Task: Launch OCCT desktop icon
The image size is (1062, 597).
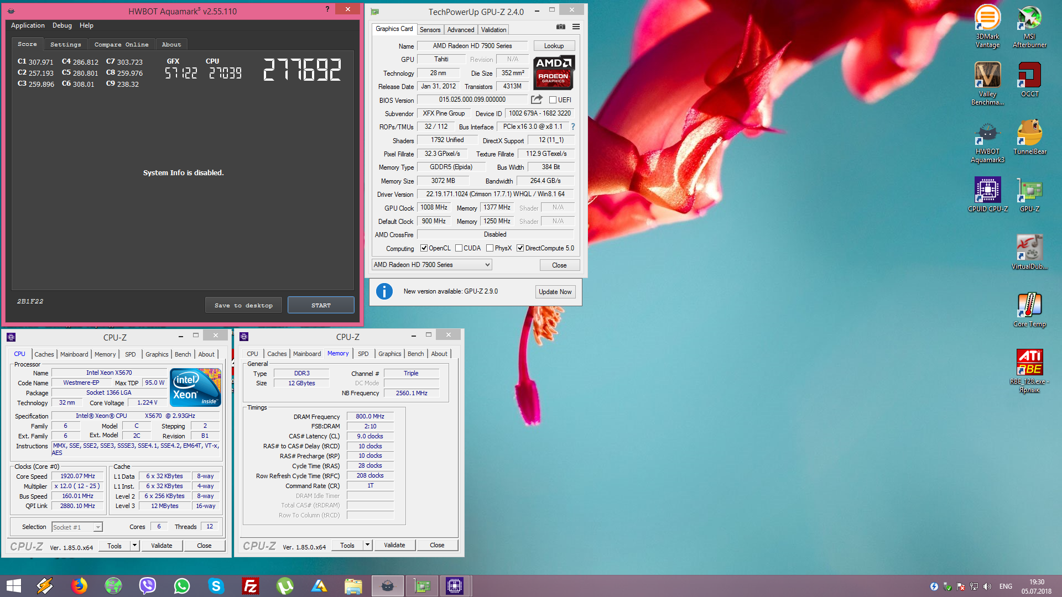Action: tap(1029, 80)
